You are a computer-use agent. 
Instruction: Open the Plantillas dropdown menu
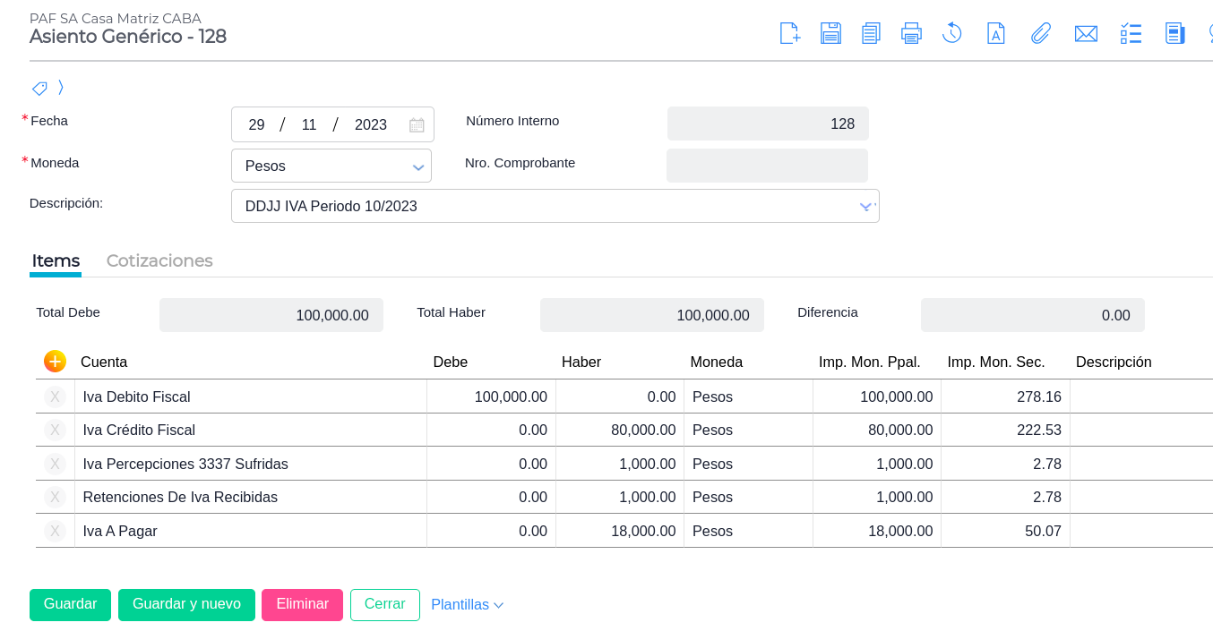point(467,605)
